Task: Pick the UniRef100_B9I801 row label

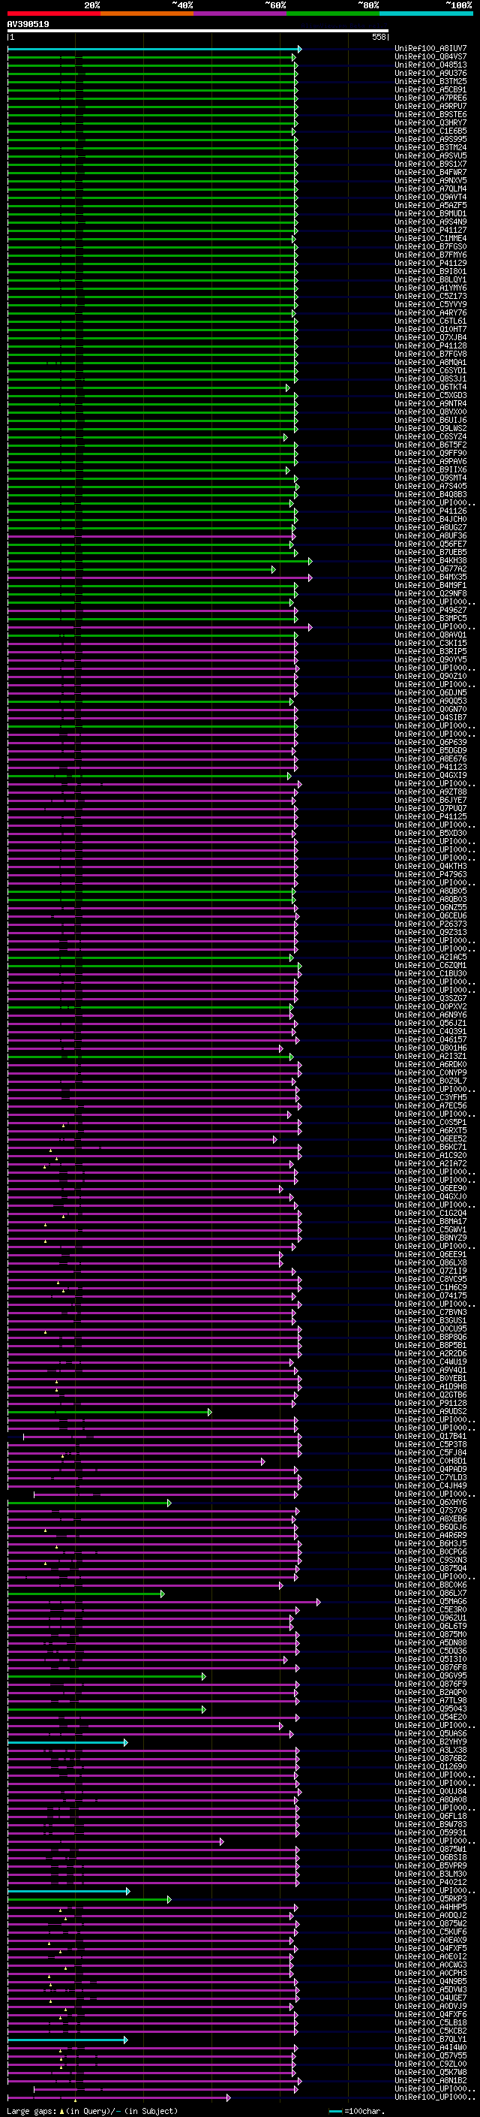Action: (430, 271)
